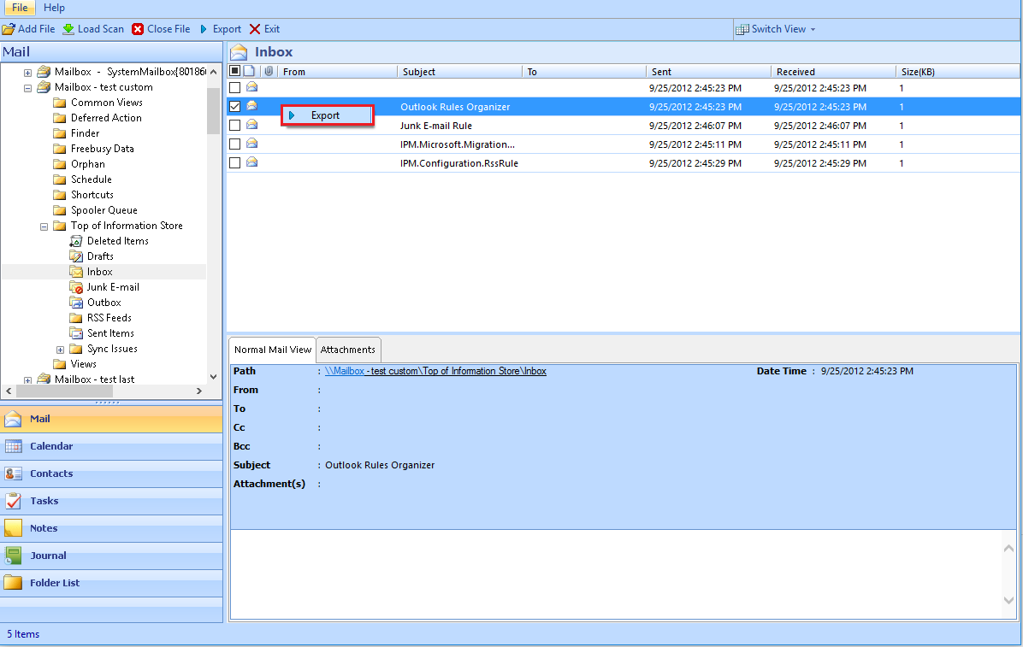Click the Sent Items folder icon
1023x647 pixels.
click(x=76, y=333)
